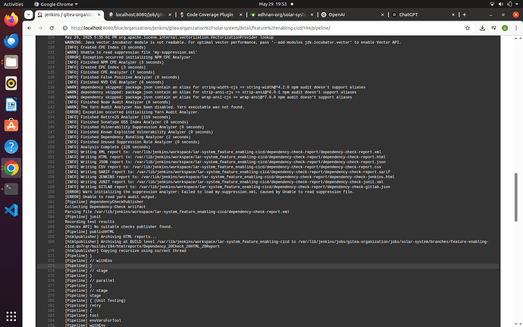Show Applications grid in dock
Viewport: 523px width, 327px height.
pyautogui.click(x=11, y=316)
